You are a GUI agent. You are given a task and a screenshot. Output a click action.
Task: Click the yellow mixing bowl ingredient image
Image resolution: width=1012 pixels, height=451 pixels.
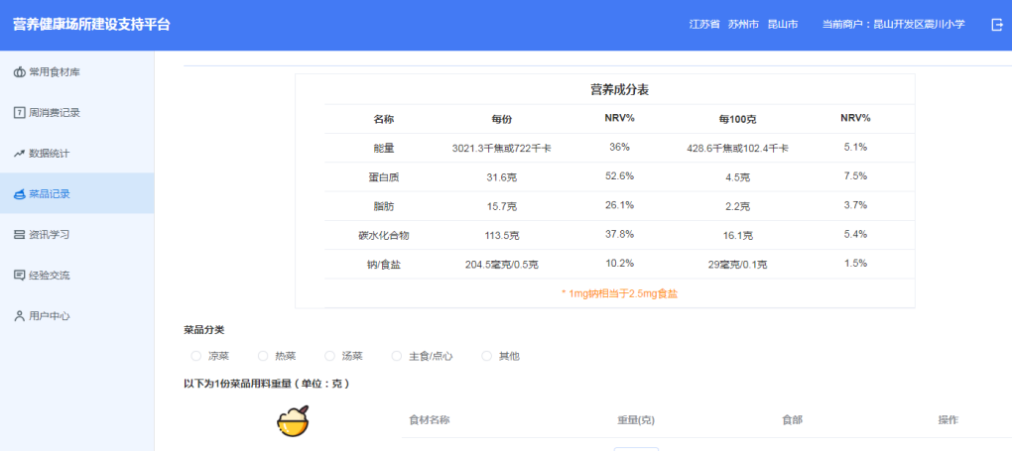click(x=293, y=422)
